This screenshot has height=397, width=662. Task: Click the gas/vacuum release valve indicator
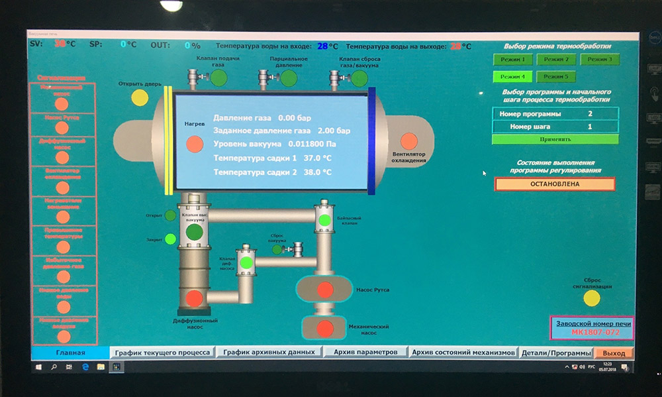click(359, 78)
